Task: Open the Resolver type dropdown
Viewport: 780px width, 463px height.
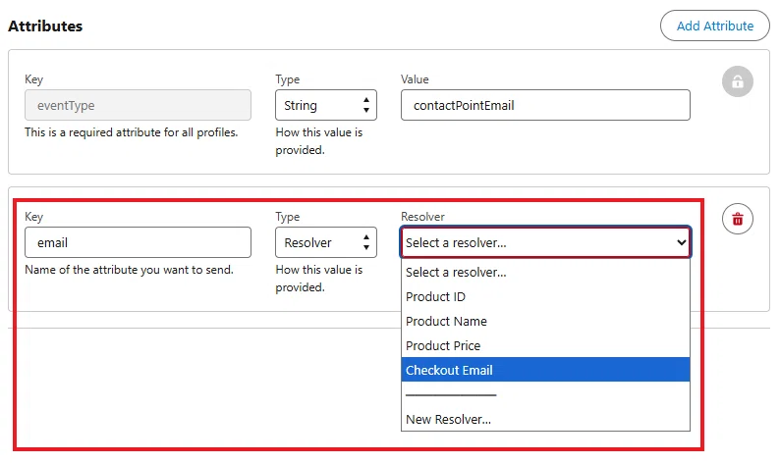Action: 326,242
